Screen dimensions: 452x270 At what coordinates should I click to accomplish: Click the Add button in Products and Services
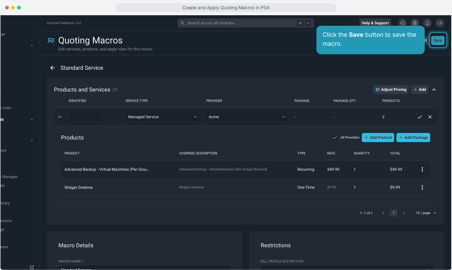coord(420,89)
